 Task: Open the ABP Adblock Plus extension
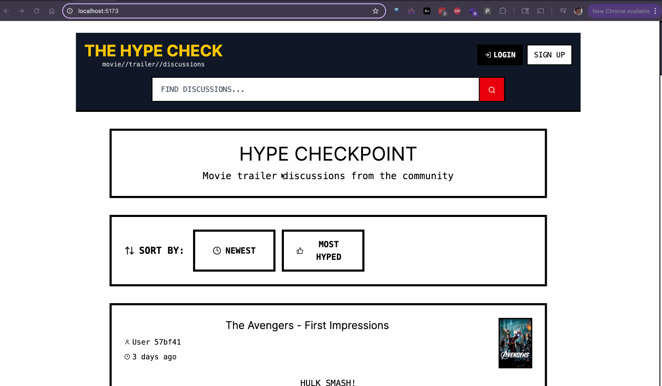[457, 11]
